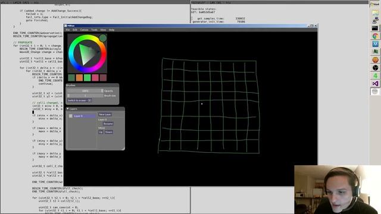The image size is (381, 214).
Task: Select the dark red history swatch
Action: [103, 78]
